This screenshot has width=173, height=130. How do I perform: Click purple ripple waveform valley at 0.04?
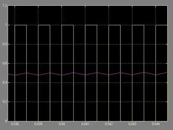pyautogui.click(x=62, y=75)
